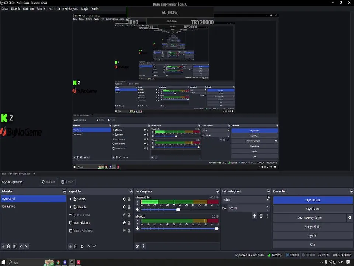Undock the Sahneler panel
The height and width of the screenshot is (266, 354).
[64, 191]
